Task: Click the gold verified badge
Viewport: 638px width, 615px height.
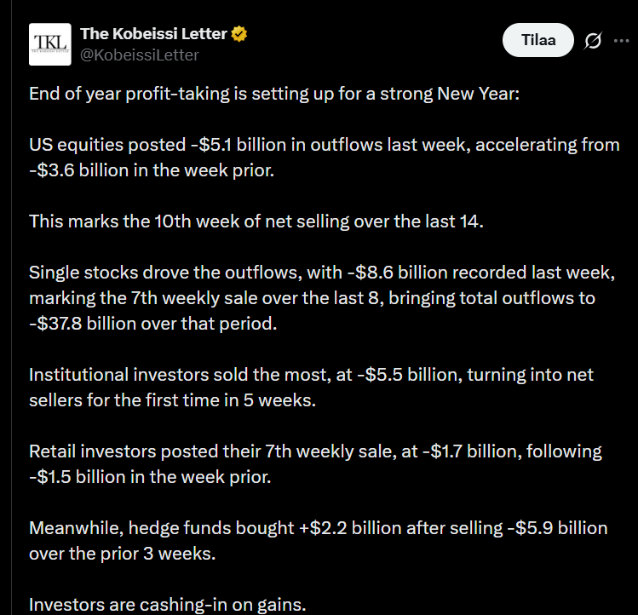Action: coord(240,34)
